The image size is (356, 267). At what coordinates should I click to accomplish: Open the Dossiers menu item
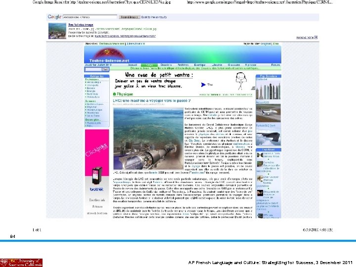pyautogui.click(x=166, y=65)
